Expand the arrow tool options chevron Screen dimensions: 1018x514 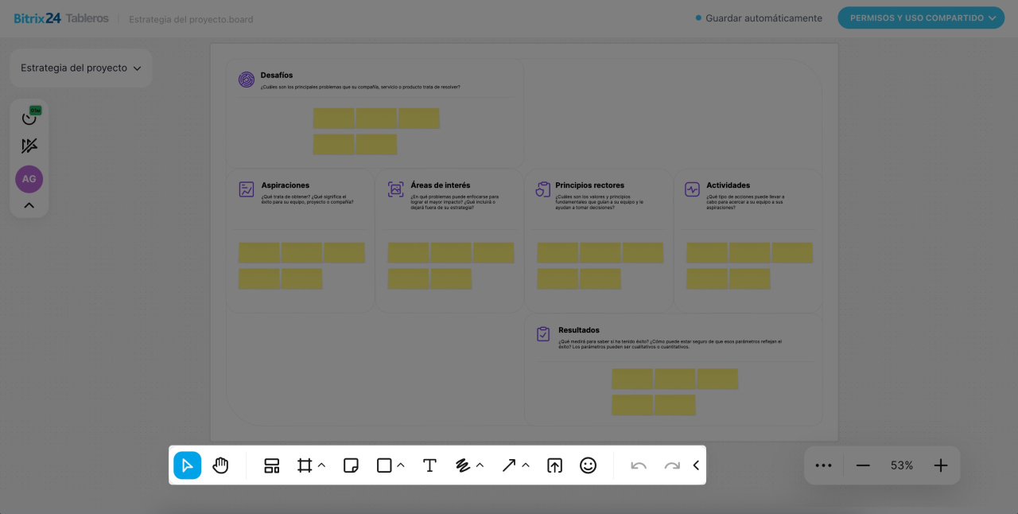(526, 465)
